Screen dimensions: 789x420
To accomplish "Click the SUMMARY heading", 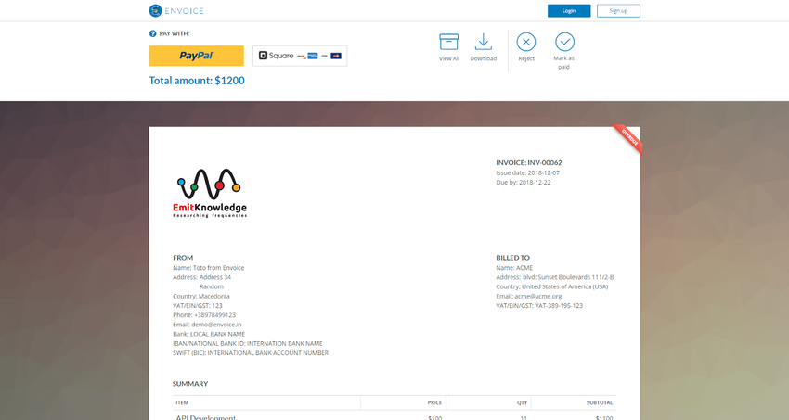I will (x=190, y=384).
